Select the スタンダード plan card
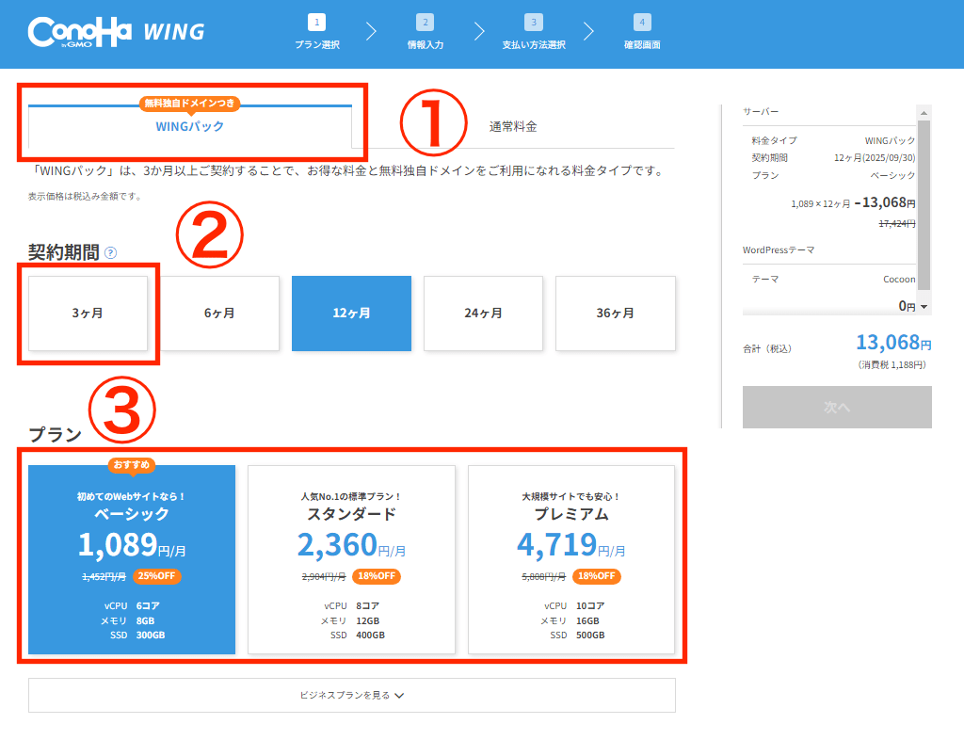The width and height of the screenshot is (964, 740). pyautogui.click(x=352, y=559)
